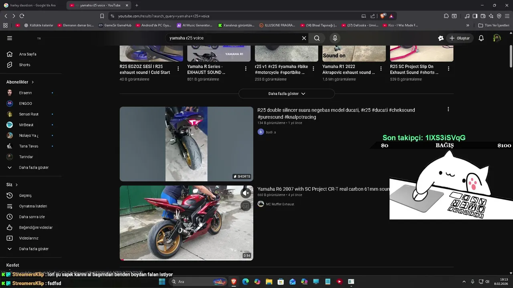Open the YouTube hamburger guide menu
Viewport: 513px width, 288px height.
point(10,38)
